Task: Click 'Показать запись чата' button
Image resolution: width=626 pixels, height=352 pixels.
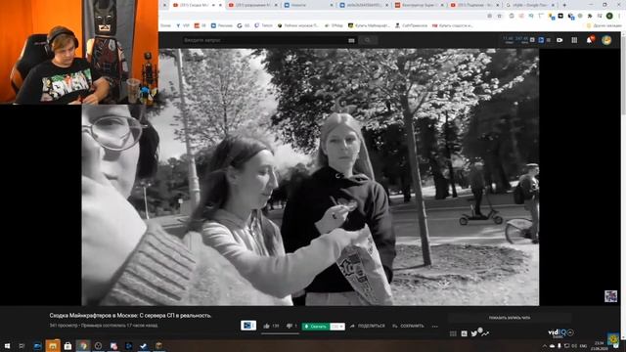Action: pyautogui.click(x=510, y=318)
